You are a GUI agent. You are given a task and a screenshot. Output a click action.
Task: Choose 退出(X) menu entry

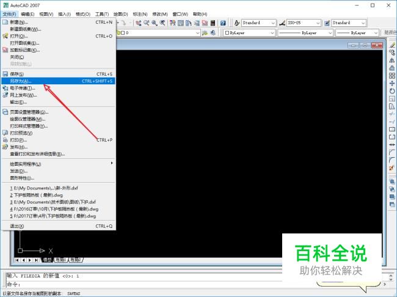[x=58, y=226]
